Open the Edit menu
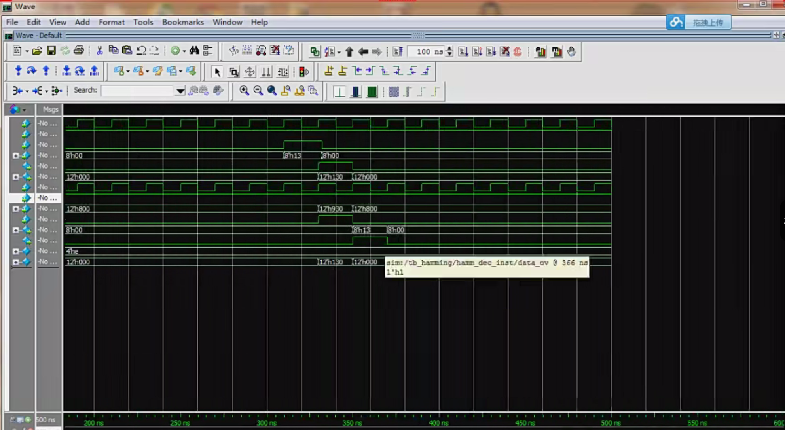Image resolution: width=785 pixels, height=430 pixels. (x=34, y=22)
